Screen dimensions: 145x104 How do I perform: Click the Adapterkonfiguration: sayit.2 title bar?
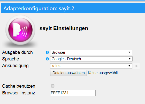[73, 8]
